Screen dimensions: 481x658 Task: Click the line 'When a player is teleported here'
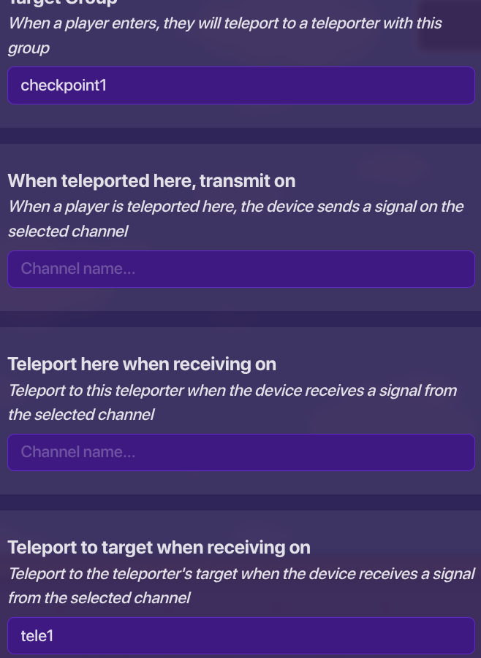[235, 206]
